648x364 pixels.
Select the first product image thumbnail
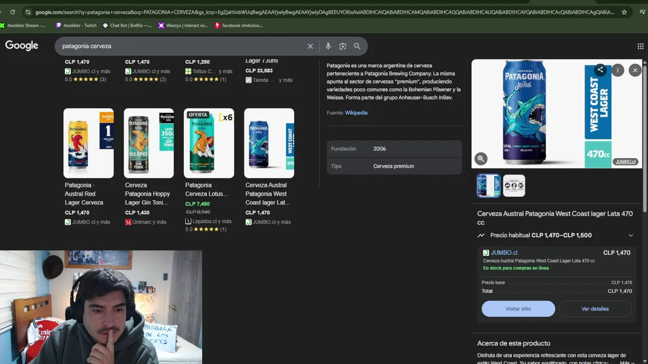point(489,186)
